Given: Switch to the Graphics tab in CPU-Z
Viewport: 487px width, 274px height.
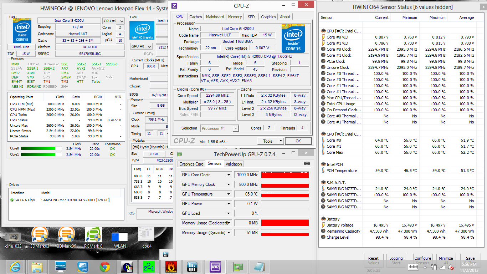Looking at the screenshot, I should click(x=268, y=17).
